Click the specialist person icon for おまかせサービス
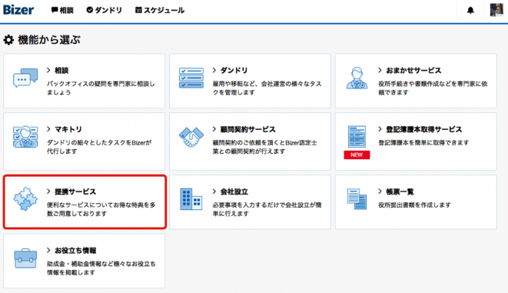This screenshot has height=293, width=508. 357,79
